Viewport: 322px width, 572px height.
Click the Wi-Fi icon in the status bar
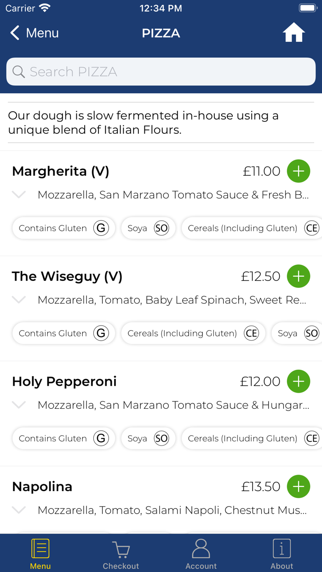coord(44,7)
